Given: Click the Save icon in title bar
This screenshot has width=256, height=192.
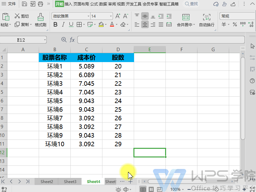Looking at the screenshot, I should tap(24, 4).
